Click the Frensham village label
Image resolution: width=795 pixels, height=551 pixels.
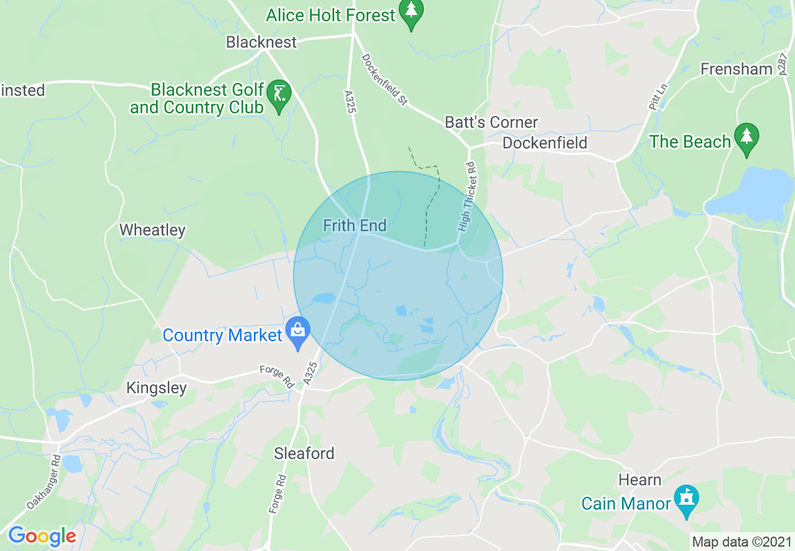(x=736, y=69)
